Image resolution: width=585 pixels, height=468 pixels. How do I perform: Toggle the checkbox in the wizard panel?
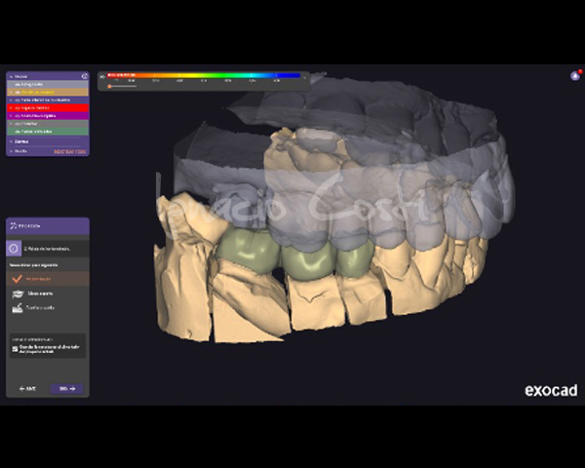point(14,347)
